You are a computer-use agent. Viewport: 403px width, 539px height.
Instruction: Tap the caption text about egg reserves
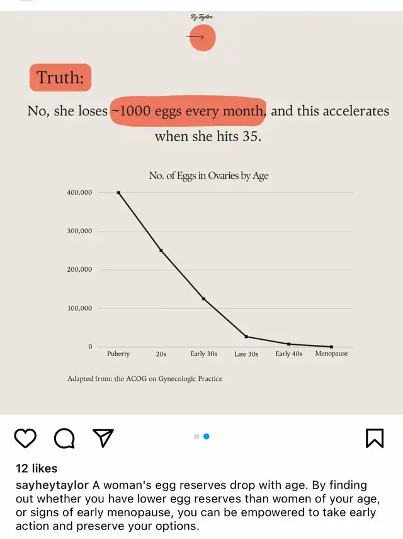tap(208, 506)
